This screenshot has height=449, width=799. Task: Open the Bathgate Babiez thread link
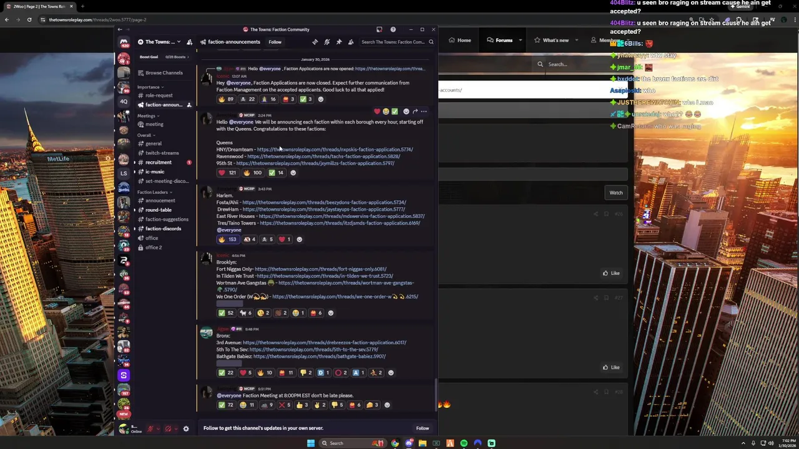pyautogui.click(x=320, y=357)
